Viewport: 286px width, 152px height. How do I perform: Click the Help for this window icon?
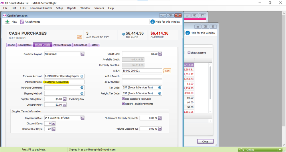153,22
